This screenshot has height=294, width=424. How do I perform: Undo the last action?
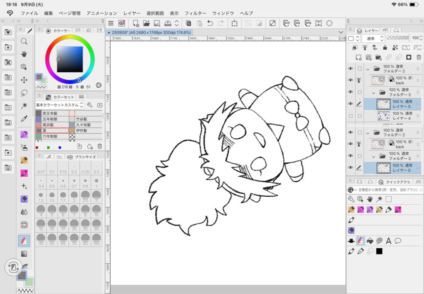point(210,23)
